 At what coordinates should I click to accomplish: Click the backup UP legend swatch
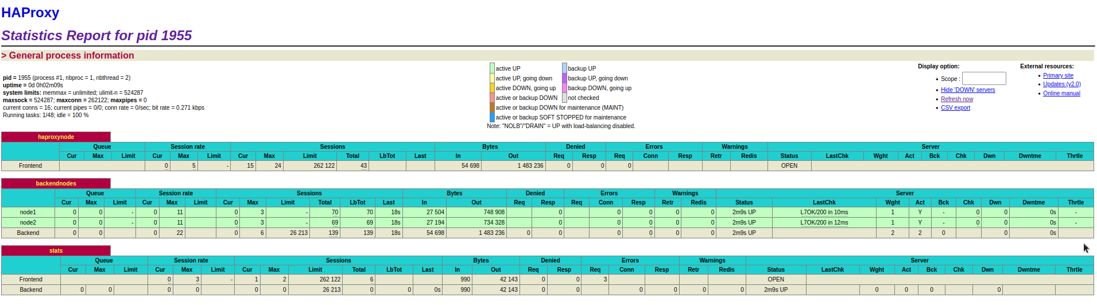[x=564, y=68]
